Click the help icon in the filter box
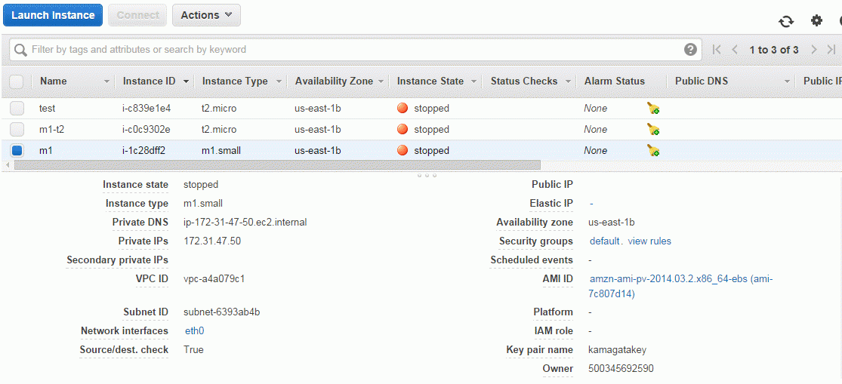Screen dimensions: 842x384 [690, 50]
